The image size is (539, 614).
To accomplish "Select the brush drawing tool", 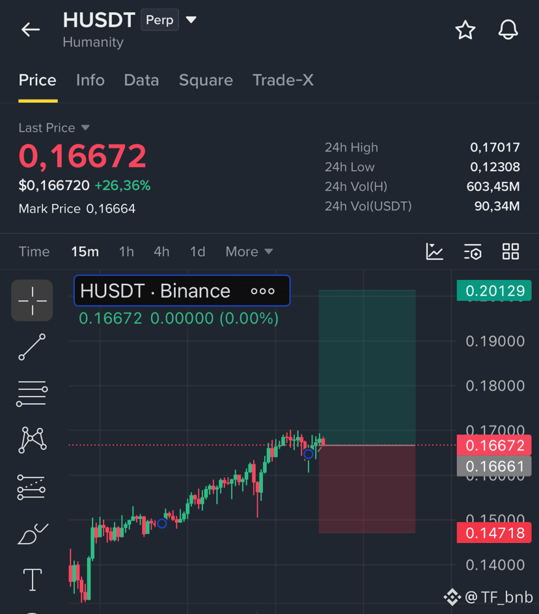I will pos(33,534).
